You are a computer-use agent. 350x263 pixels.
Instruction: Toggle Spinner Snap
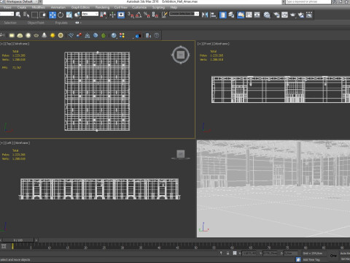[155, 15]
